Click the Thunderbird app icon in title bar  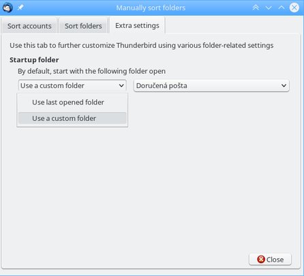[7, 8]
